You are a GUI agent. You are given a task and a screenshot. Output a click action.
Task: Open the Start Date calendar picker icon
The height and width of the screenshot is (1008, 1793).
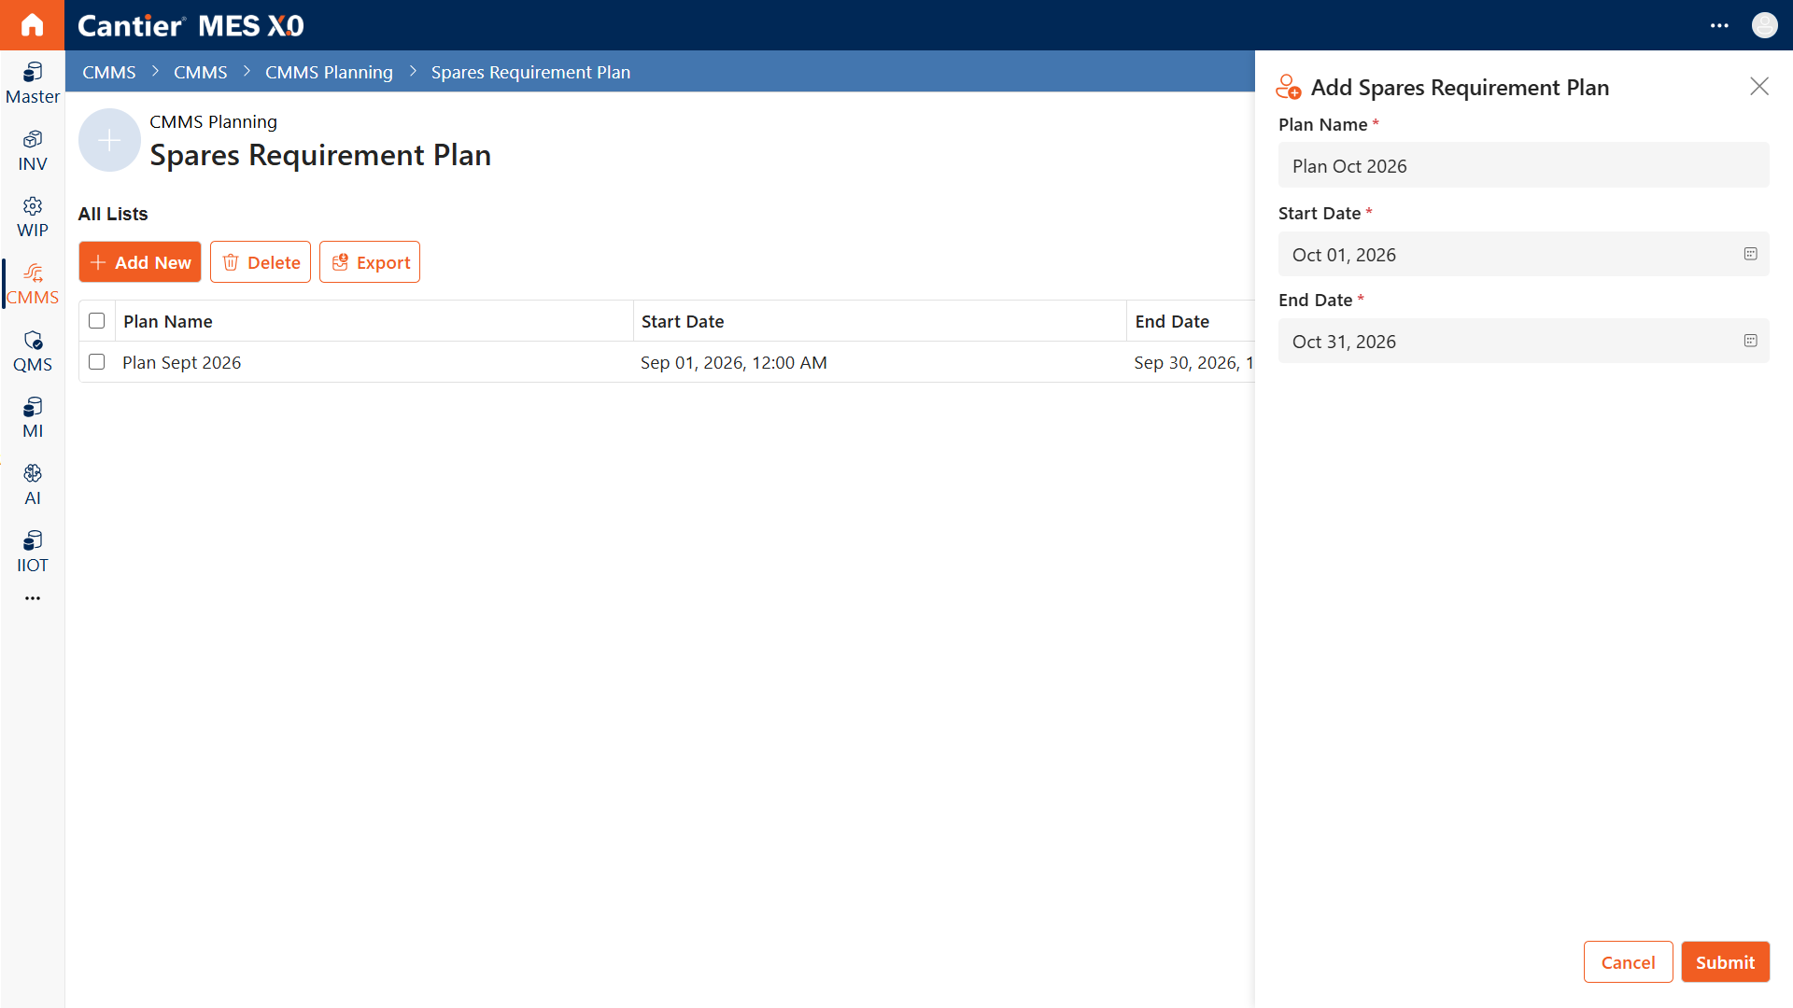1751,254
